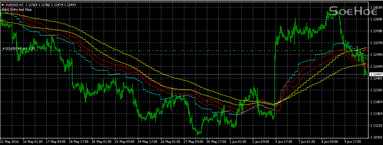Click the 24 May 17:00 time label
This screenshot has width=383, height=145.
click(x=146, y=142)
